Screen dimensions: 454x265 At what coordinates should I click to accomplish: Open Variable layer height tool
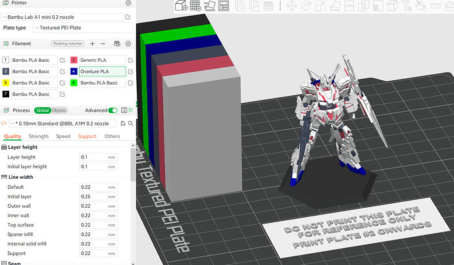pos(268,5)
